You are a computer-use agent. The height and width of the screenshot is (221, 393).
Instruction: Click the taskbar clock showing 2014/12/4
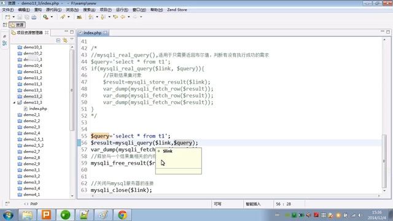pos(376,215)
